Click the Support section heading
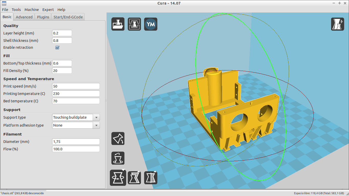The width and height of the screenshot is (349, 196). (x=12, y=110)
